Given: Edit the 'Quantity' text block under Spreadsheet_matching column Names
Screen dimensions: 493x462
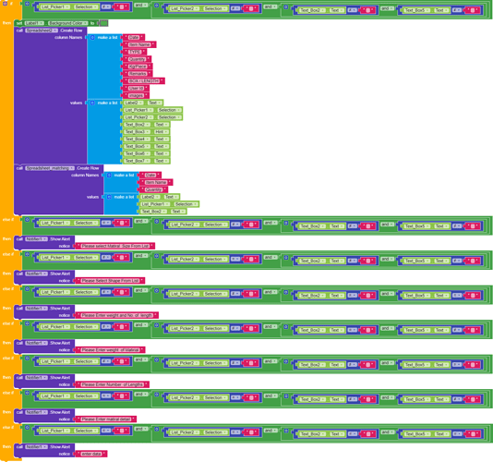Looking at the screenshot, I should pos(153,189).
